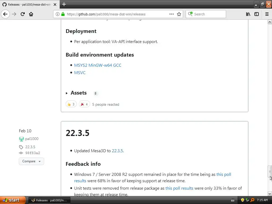The height and width of the screenshot is (204, 272).
Task: Open the MSYS2 MinGW-w64 GCC link
Action: point(98,65)
